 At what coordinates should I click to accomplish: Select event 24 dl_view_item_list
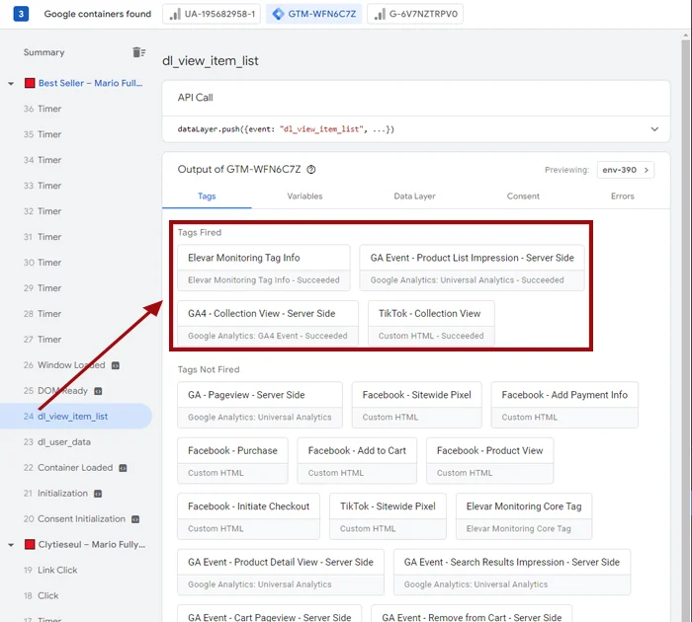[x=76, y=416]
